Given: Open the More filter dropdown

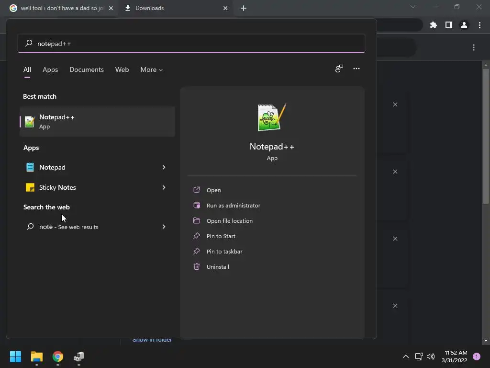Looking at the screenshot, I should (152, 70).
